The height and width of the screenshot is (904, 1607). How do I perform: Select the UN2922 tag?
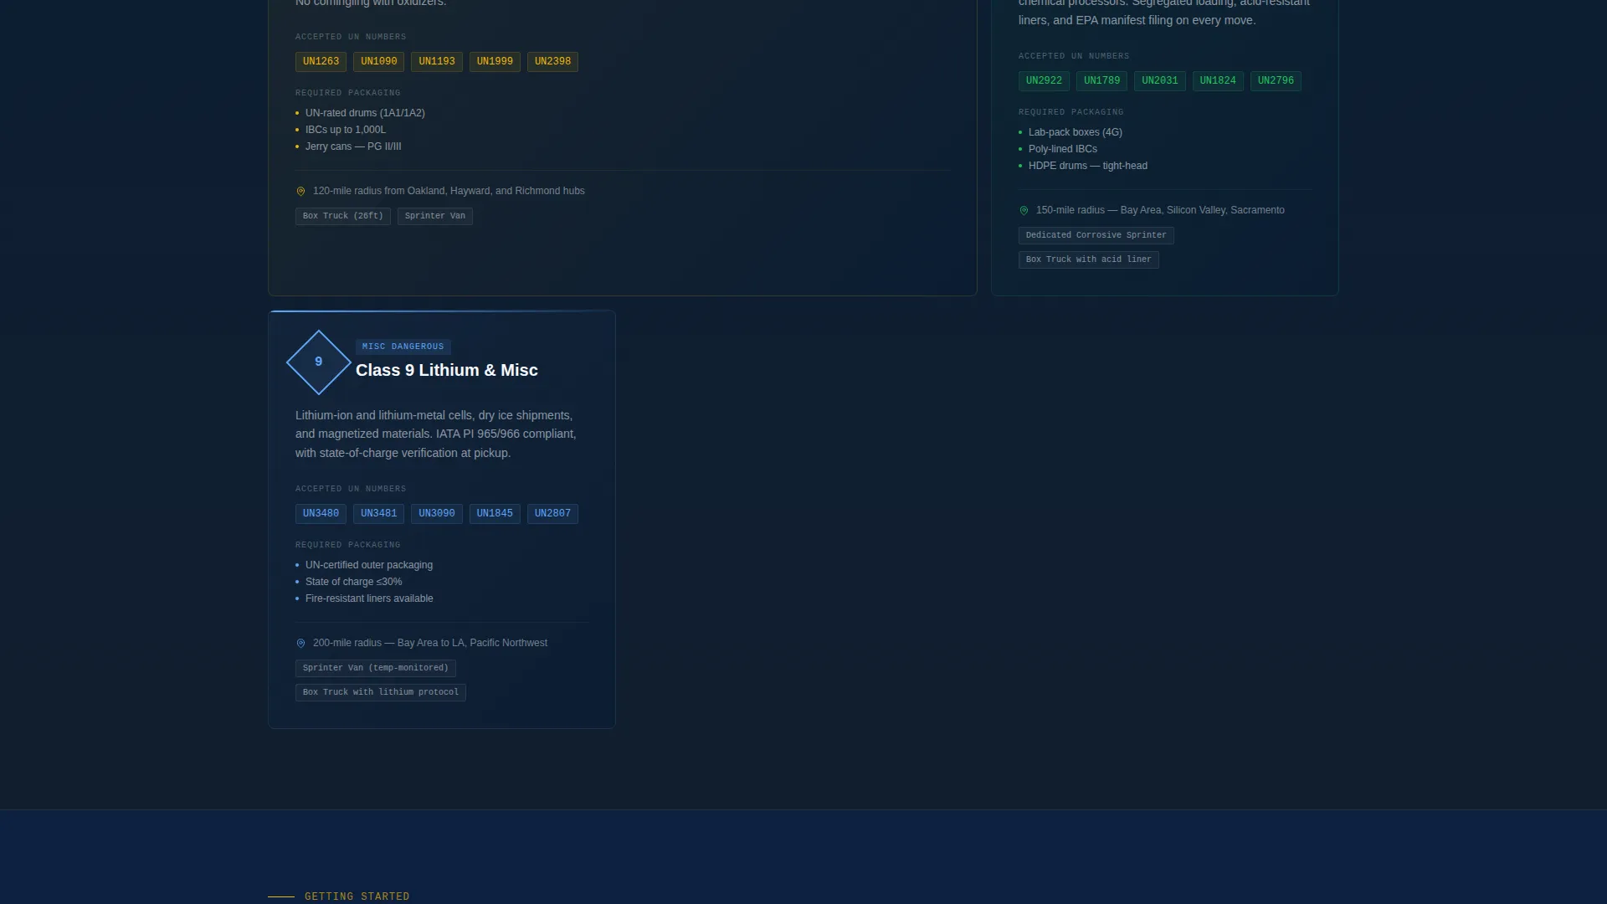tap(1044, 81)
